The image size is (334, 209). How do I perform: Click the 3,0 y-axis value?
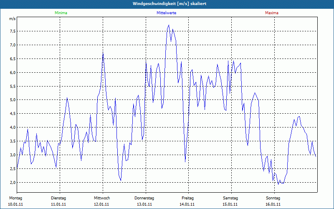(13, 155)
